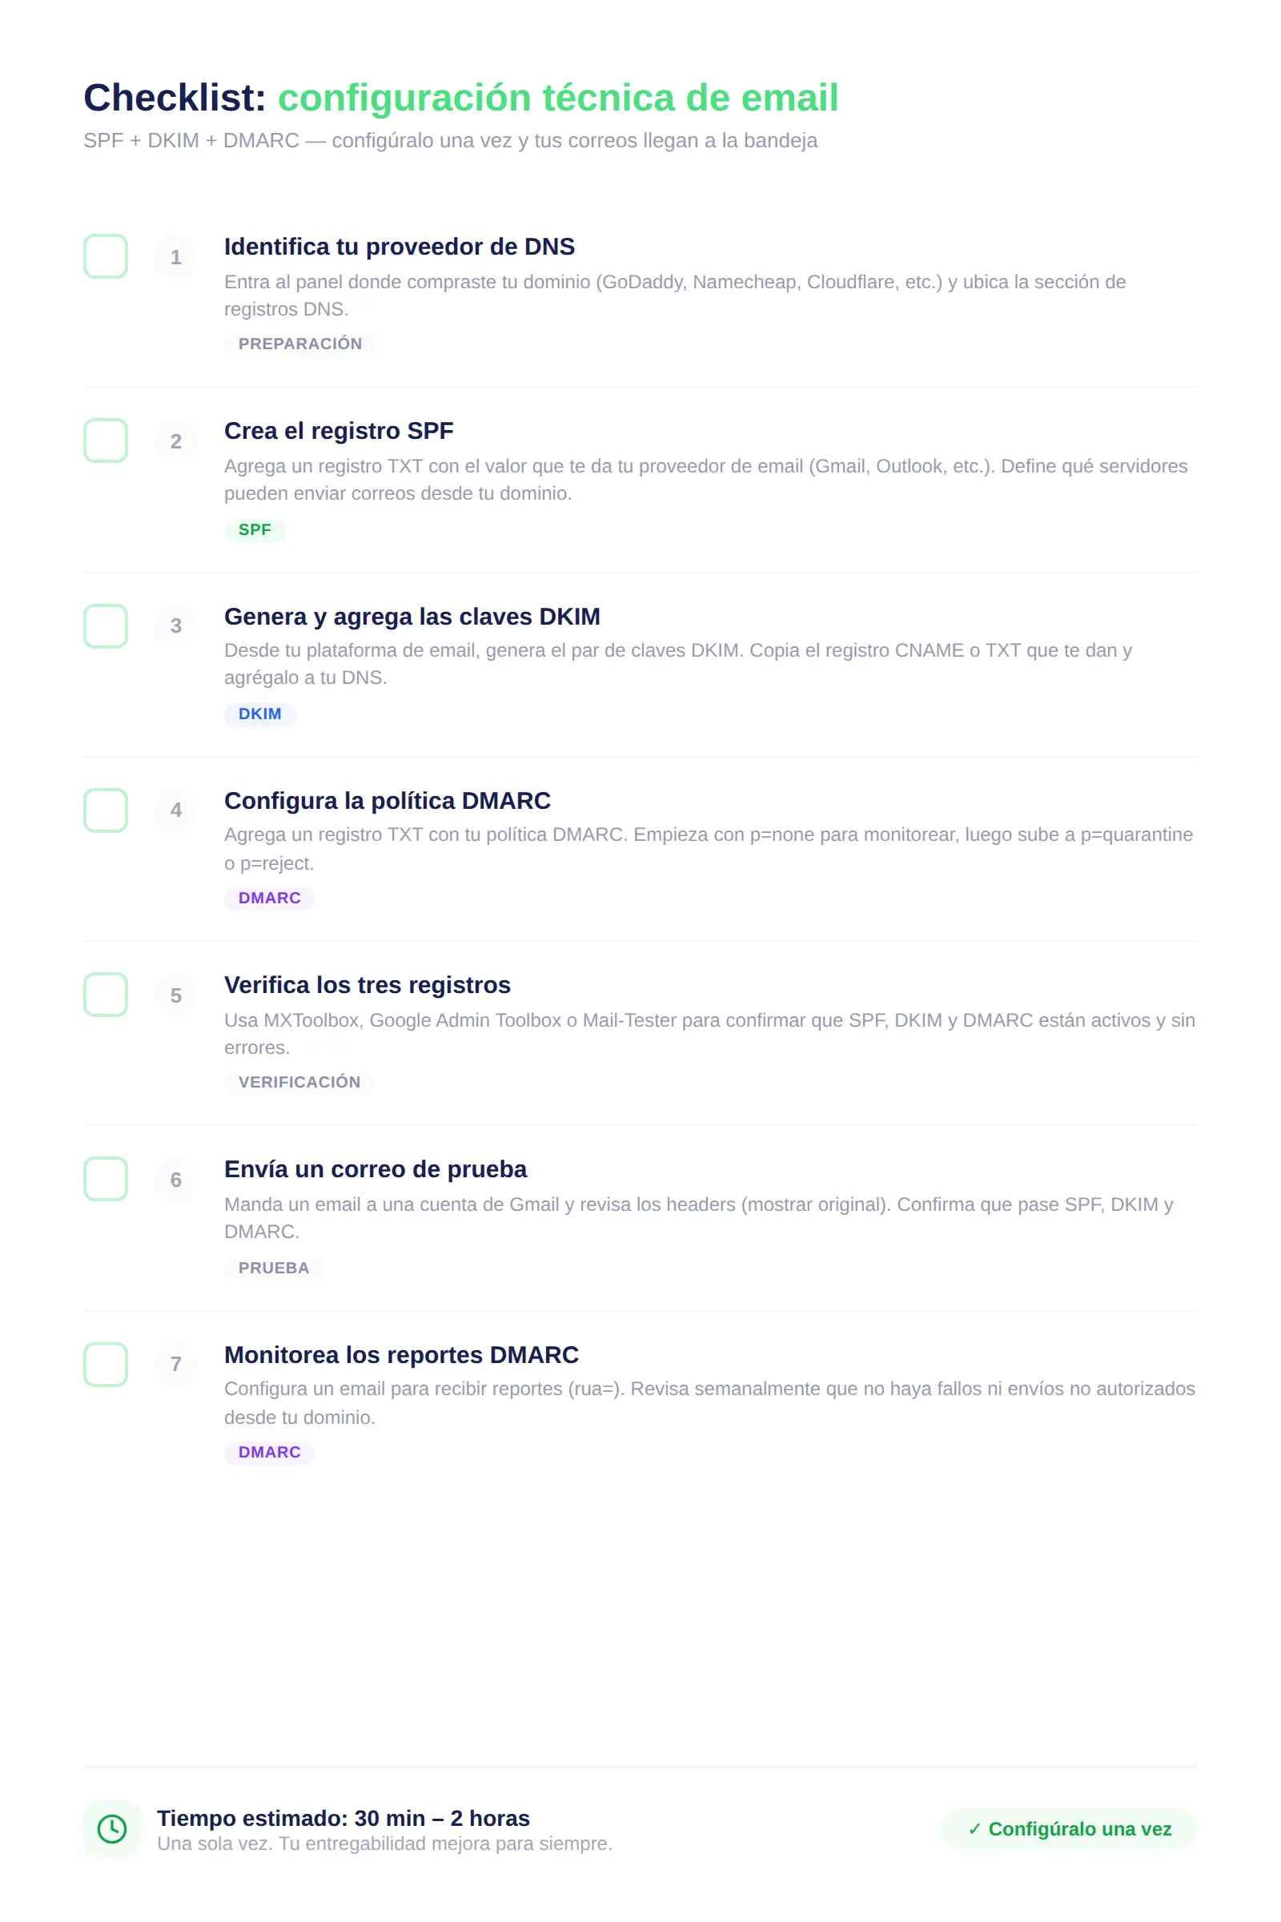Viewport: 1281px width, 1922px height.
Task: Click the PRUEBA tag under step 6
Action: point(274,1268)
